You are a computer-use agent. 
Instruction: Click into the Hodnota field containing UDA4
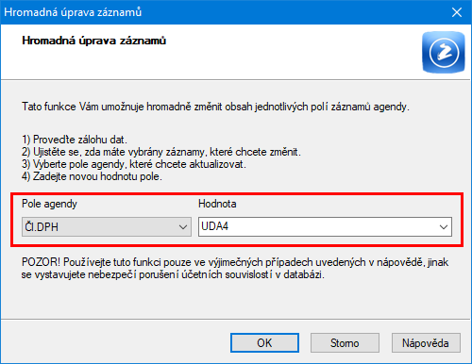click(x=325, y=226)
